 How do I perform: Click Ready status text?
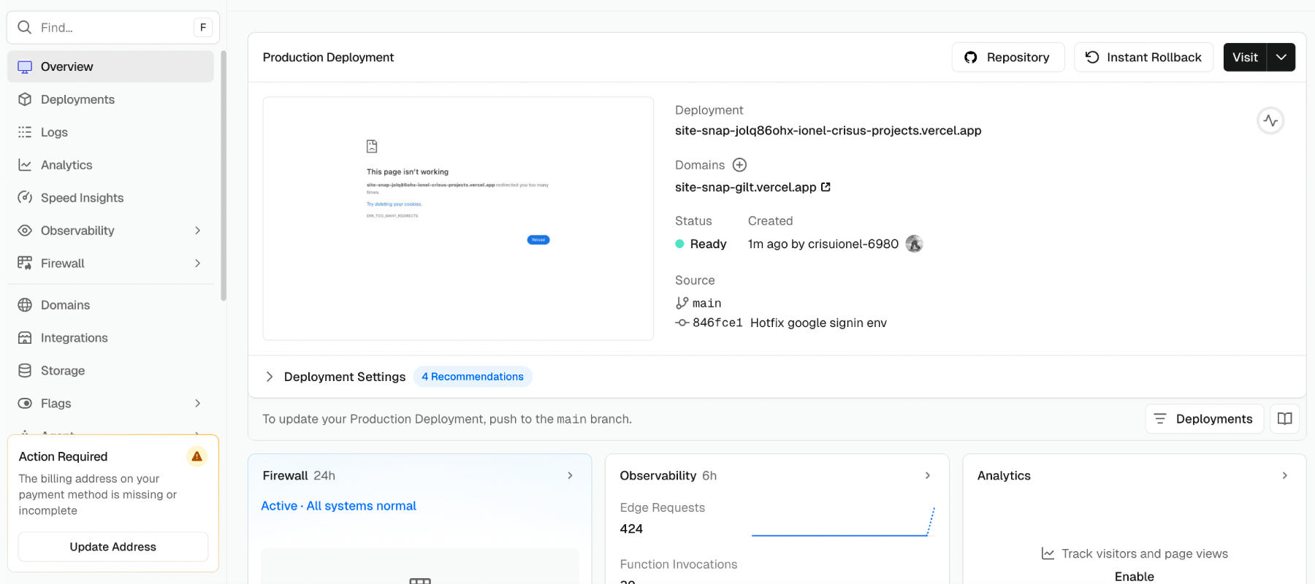[708, 244]
